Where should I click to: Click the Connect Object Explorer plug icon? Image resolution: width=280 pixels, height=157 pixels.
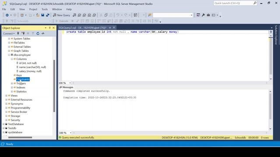[x=18, y=34]
